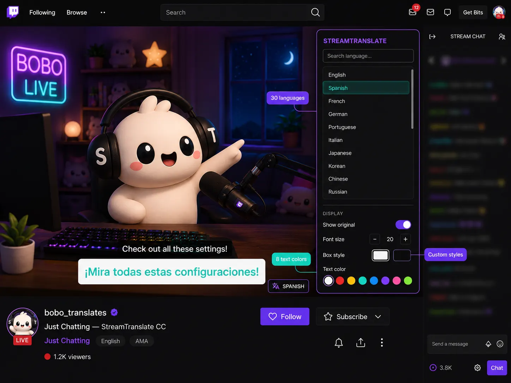Choose purple text color swatch
Viewport: 511px width, 383px height.
point(385,281)
